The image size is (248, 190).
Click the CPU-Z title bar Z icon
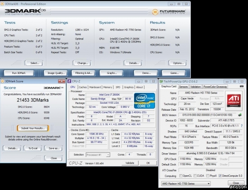[x=69, y=81]
